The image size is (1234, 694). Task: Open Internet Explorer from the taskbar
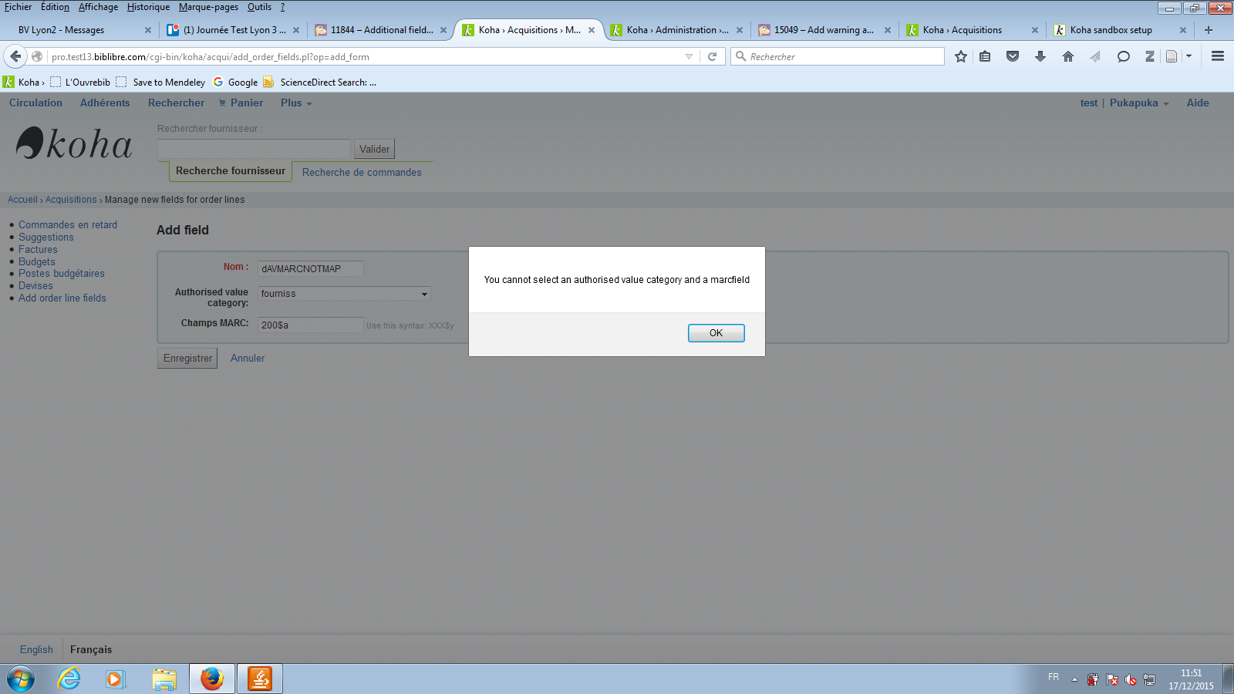coord(69,679)
